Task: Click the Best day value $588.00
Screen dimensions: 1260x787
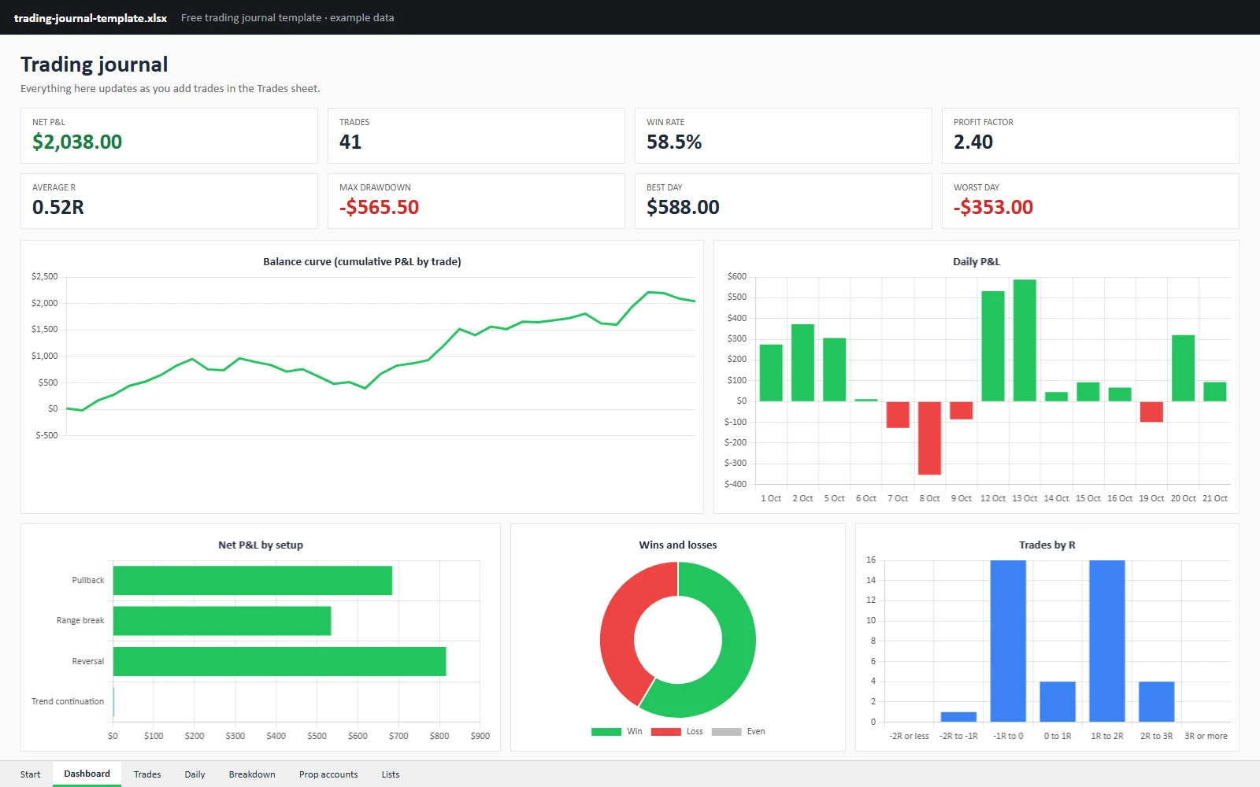Action: (683, 208)
